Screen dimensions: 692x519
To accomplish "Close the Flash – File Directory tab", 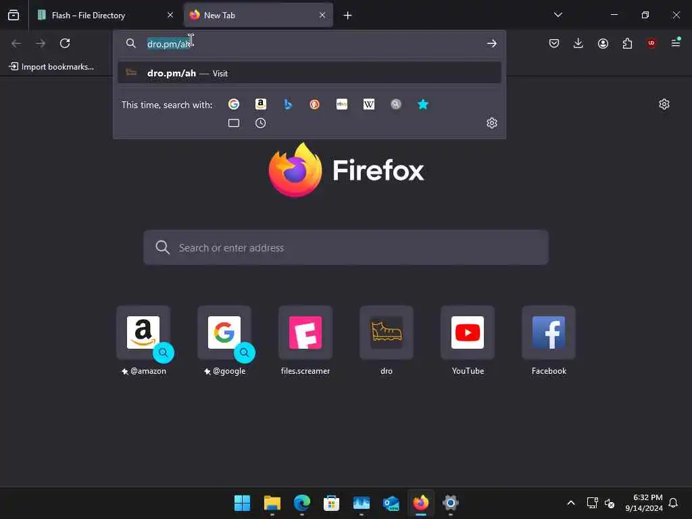I will point(170,15).
